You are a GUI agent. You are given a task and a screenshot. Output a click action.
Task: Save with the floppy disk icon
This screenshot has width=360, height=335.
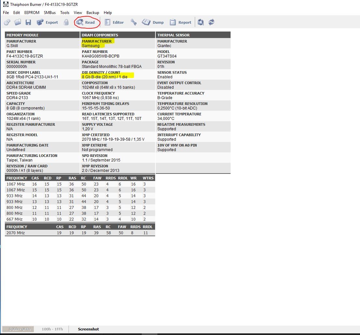click(28, 22)
